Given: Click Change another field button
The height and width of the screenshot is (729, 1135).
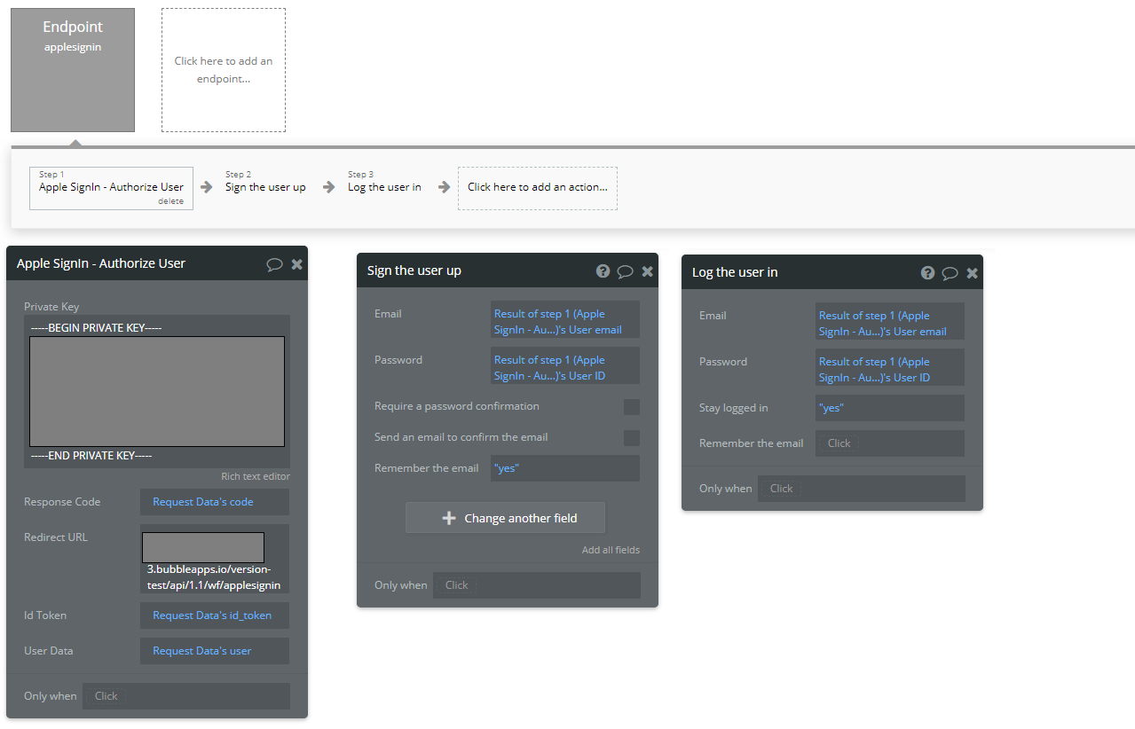Looking at the screenshot, I should click(x=505, y=518).
